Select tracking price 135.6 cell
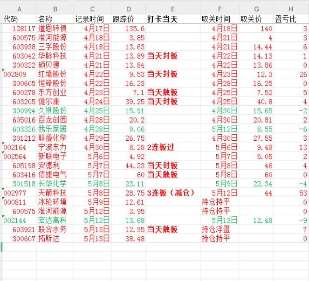Image resolution: width=309 pixels, height=281 pixels. (x=129, y=28)
